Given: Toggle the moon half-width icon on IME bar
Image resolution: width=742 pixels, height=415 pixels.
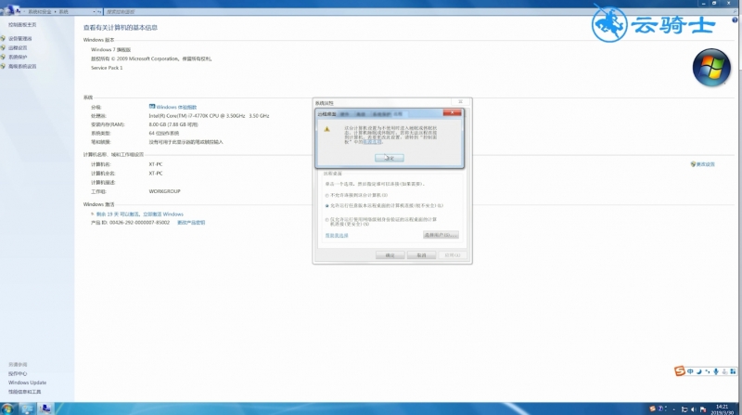Looking at the screenshot, I should [699, 371].
